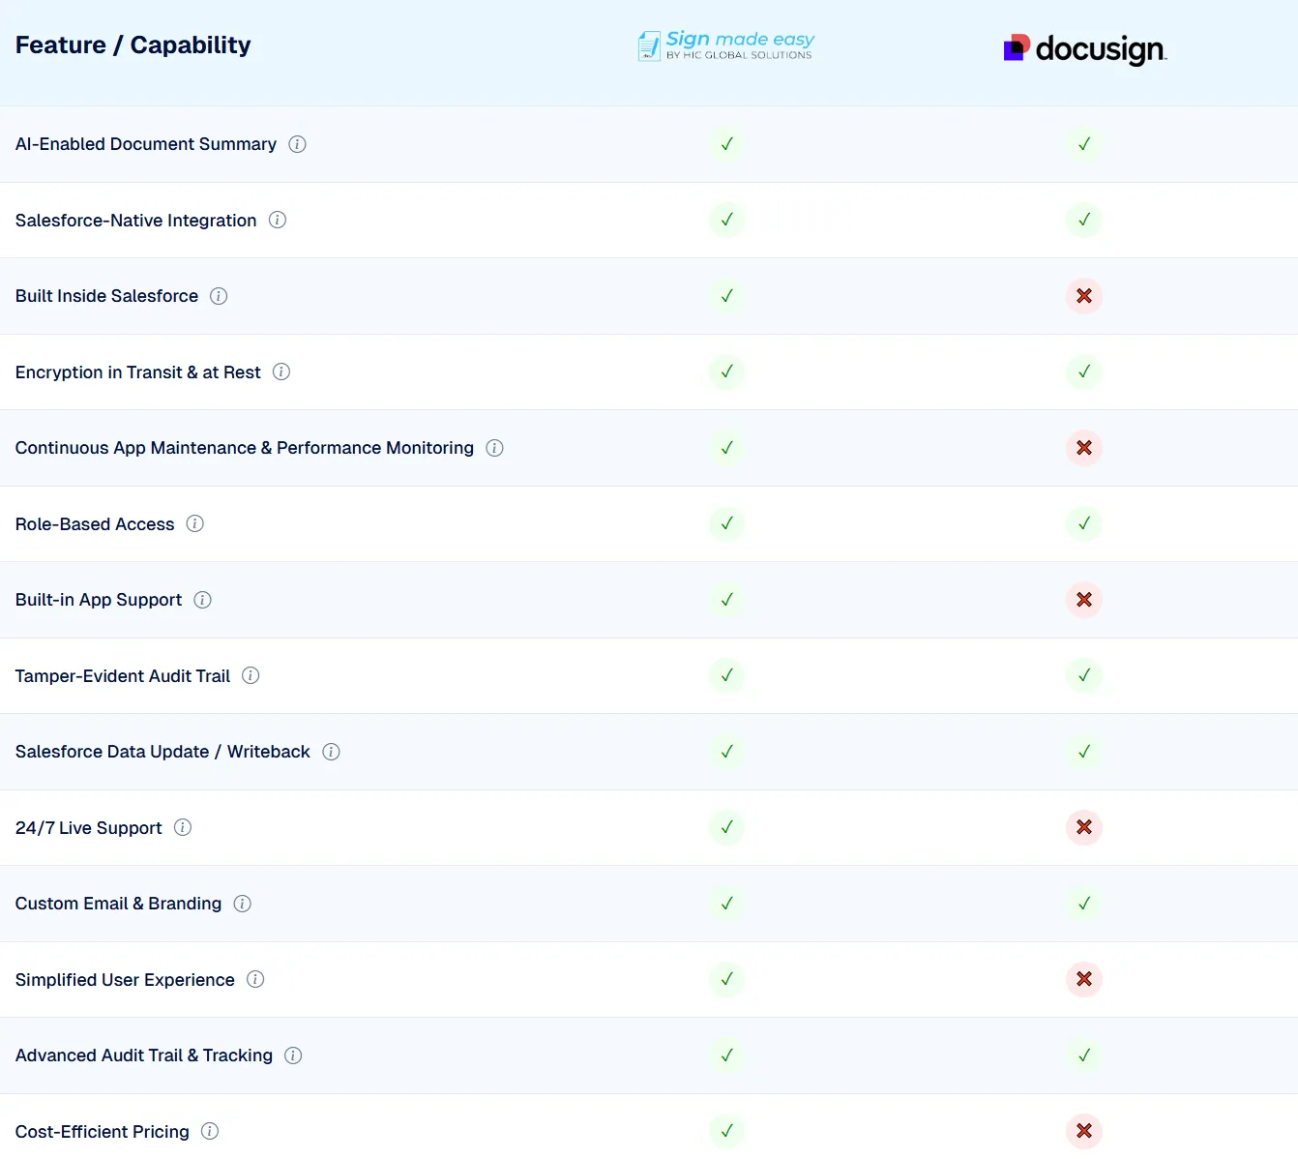Select the Role-Based Access label

(x=95, y=524)
